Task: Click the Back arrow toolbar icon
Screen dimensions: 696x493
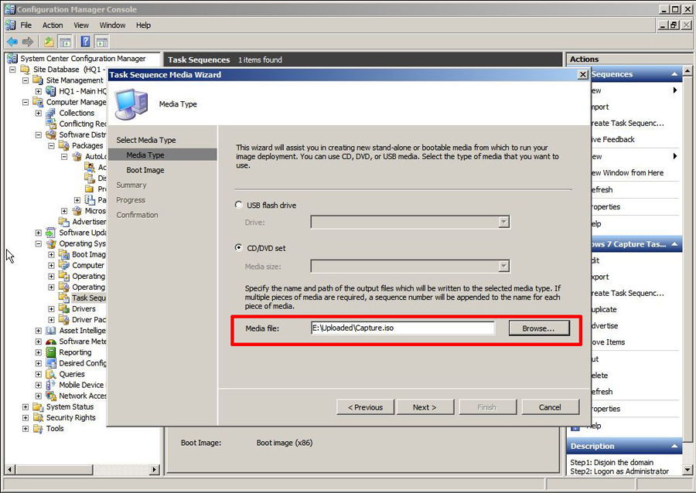Action: (x=12, y=42)
